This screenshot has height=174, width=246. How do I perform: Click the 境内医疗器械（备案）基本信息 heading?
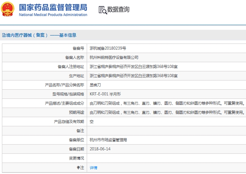click(41, 35)
